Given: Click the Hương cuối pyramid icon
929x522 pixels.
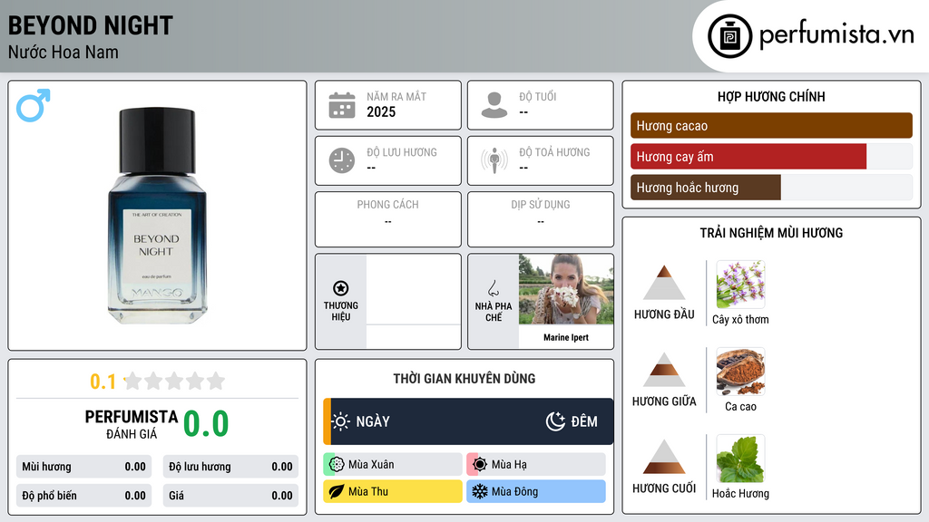Looking at the screenshot, I should (x=664, y=457).
